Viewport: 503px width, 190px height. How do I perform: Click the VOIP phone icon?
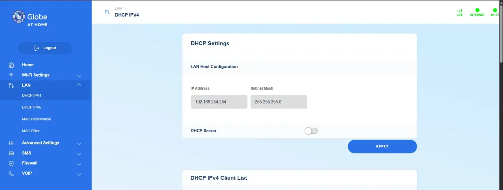click(11, 173)
